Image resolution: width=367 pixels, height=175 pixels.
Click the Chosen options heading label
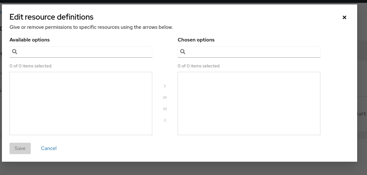196,40
